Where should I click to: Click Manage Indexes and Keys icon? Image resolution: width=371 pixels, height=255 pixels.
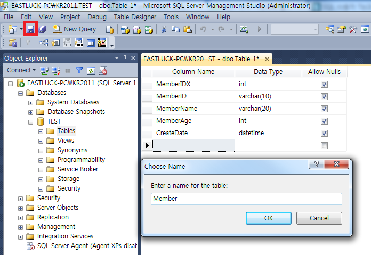point(55,43)
